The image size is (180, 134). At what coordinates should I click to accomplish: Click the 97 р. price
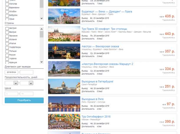pyautogui.click(x=171, y=104)
